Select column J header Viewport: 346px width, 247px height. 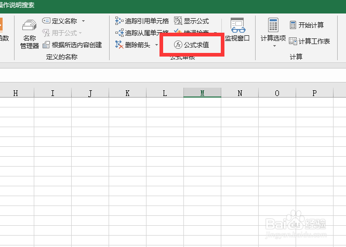point(90,93)
